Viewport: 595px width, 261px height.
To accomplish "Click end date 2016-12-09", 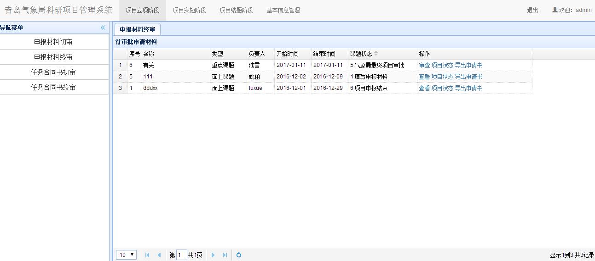I will coord(329,77).
